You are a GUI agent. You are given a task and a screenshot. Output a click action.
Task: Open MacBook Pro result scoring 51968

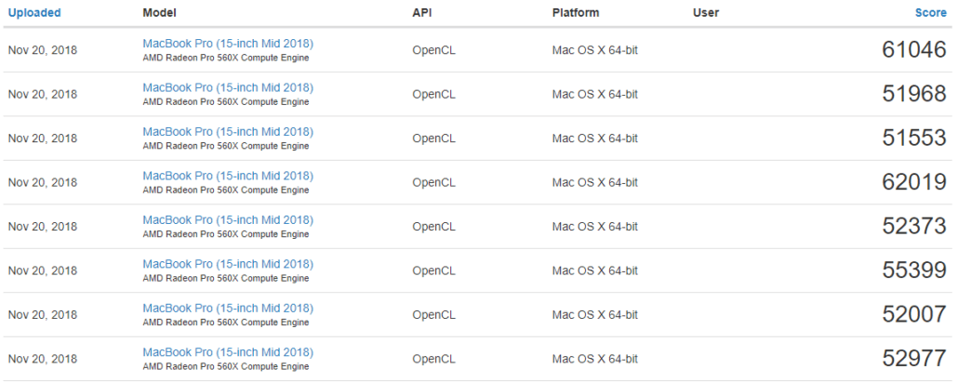[x=228, y=87]
